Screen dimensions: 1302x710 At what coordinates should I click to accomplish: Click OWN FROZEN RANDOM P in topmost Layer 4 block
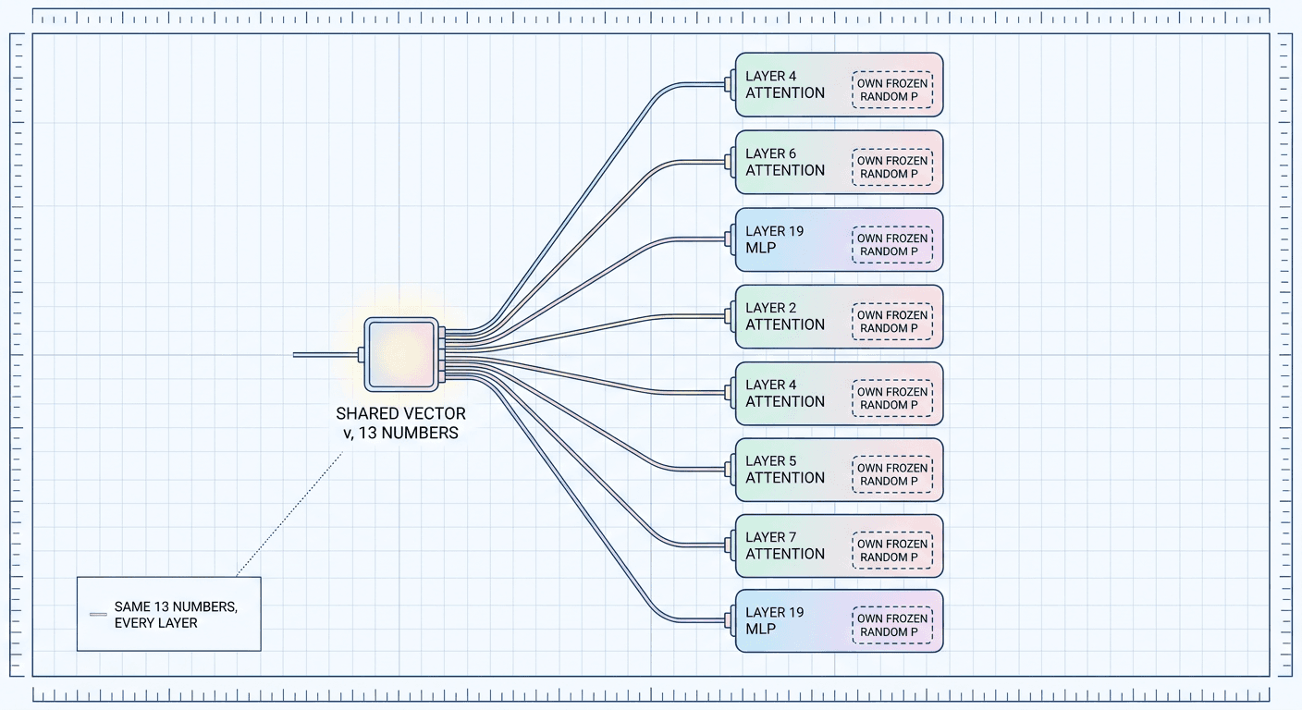tap(892, 90)
